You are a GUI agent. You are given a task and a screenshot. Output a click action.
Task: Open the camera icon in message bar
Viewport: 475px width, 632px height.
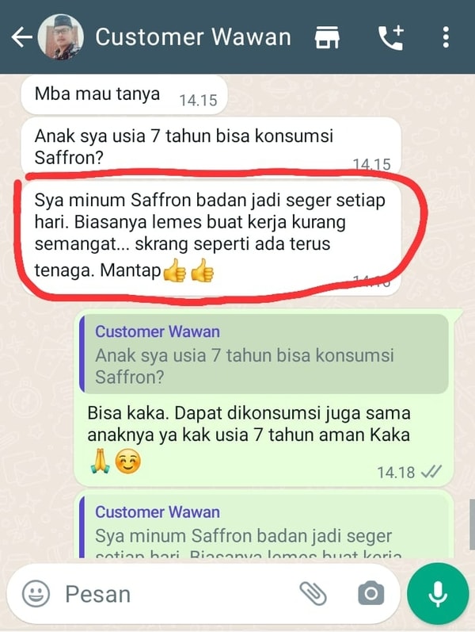pos(370,593)
